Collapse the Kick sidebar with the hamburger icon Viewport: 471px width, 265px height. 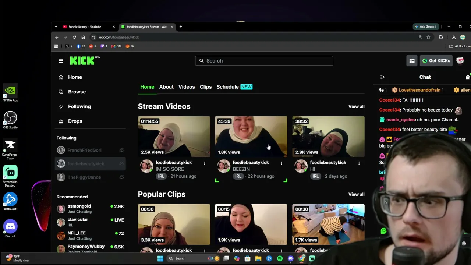(x=61, y=61)
